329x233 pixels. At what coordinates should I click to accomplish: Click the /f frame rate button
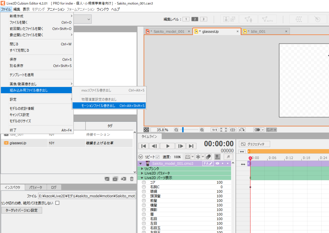tap(228, 157)
